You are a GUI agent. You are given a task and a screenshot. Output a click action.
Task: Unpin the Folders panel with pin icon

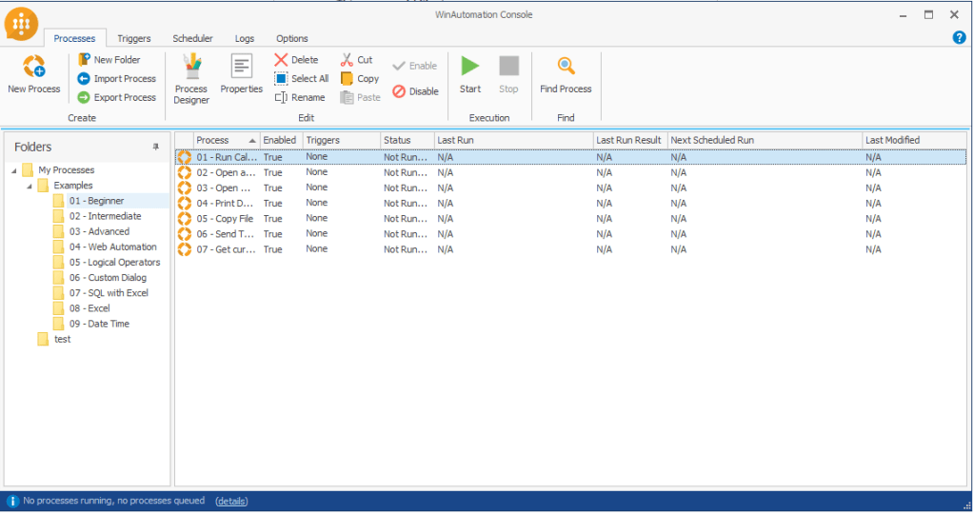[156, 147]
